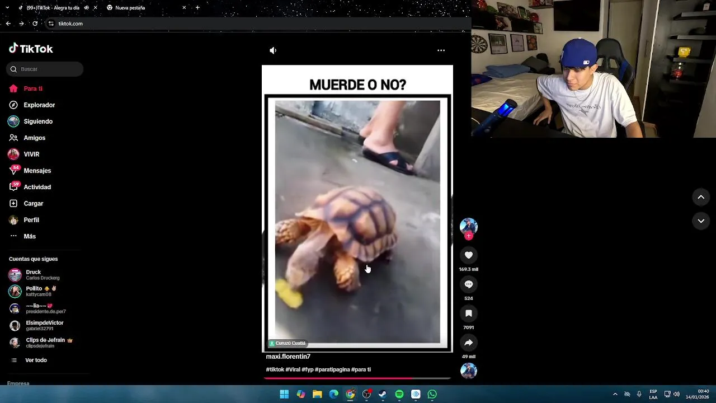Click the Curuzú Cuatiá location tag
This screenshot has height=403, width=716.
coord(288,343)
